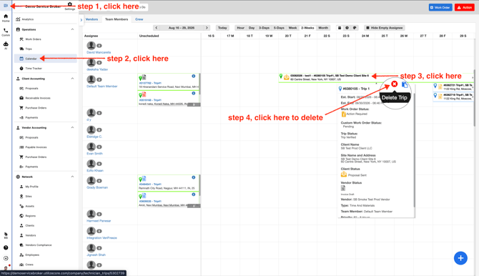Collapse the Client Accounting section
The width and height of the screenshot is (479, 276).
pos(72,79)
